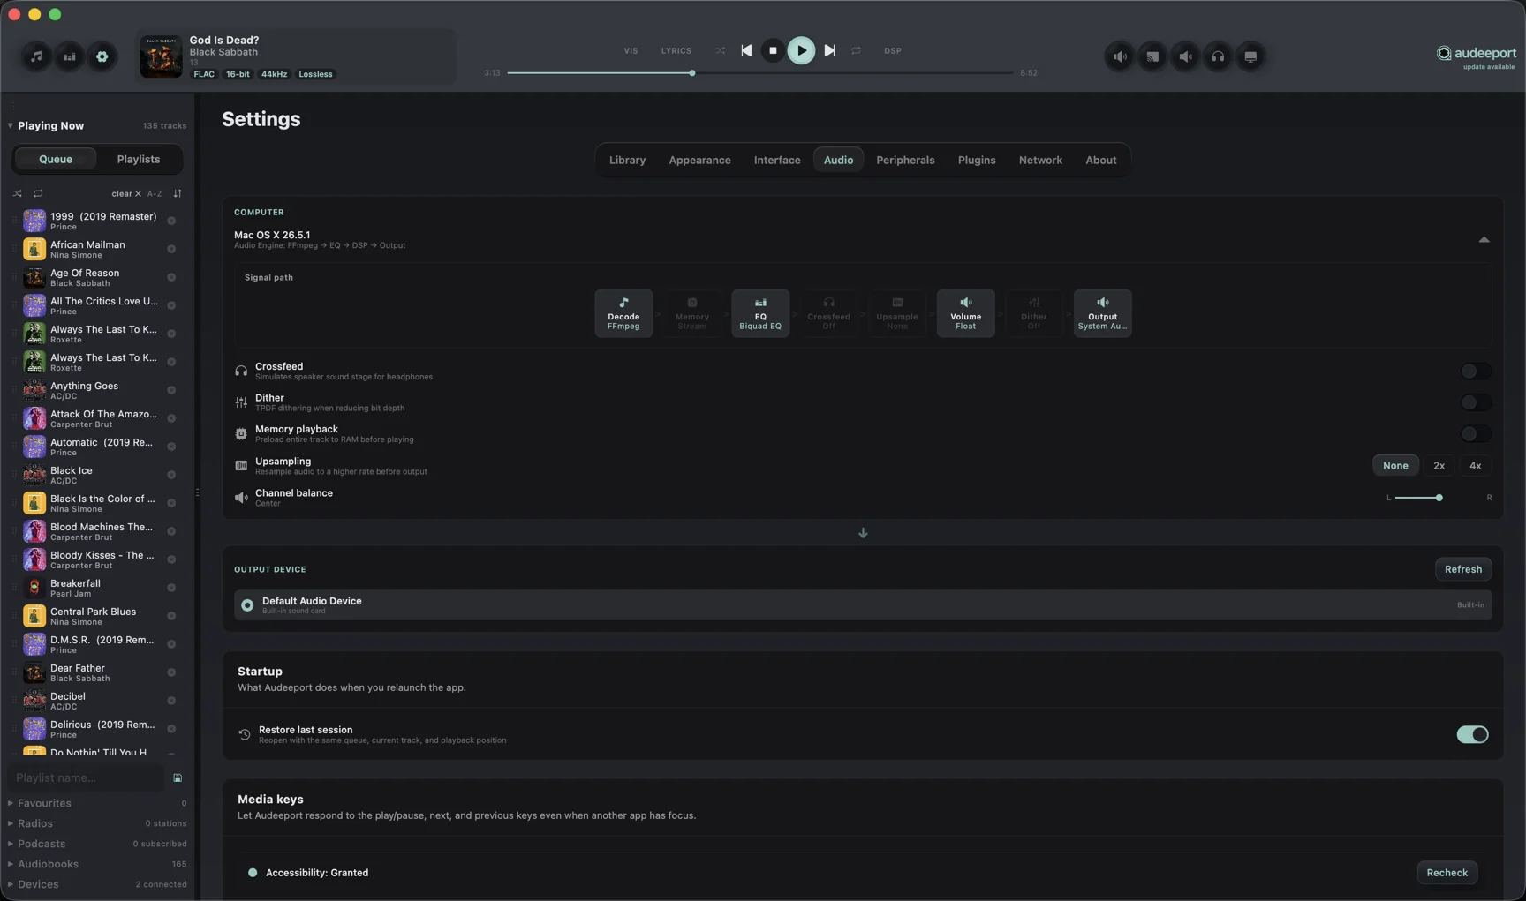Remove African Mailman from queue
Image resolution: width=1526 pixels, height=901 pixels.
pos(171,250)
